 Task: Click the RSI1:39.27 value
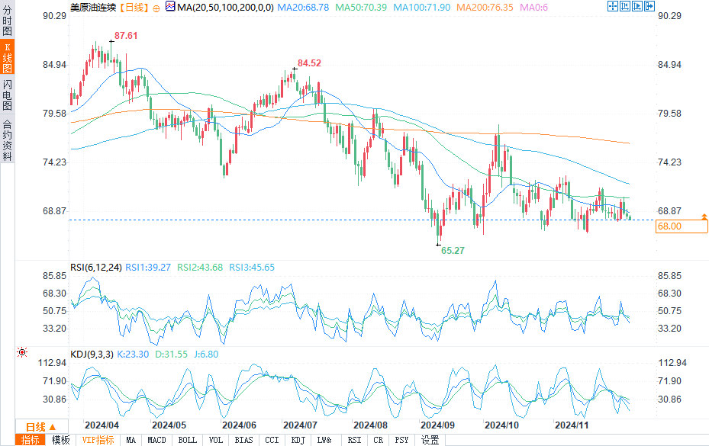148,268
